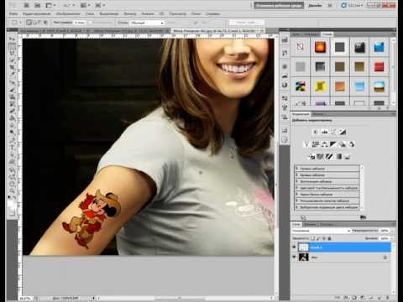Open the Изображение menu
This screenshot has width=403, height=302.
68,13
